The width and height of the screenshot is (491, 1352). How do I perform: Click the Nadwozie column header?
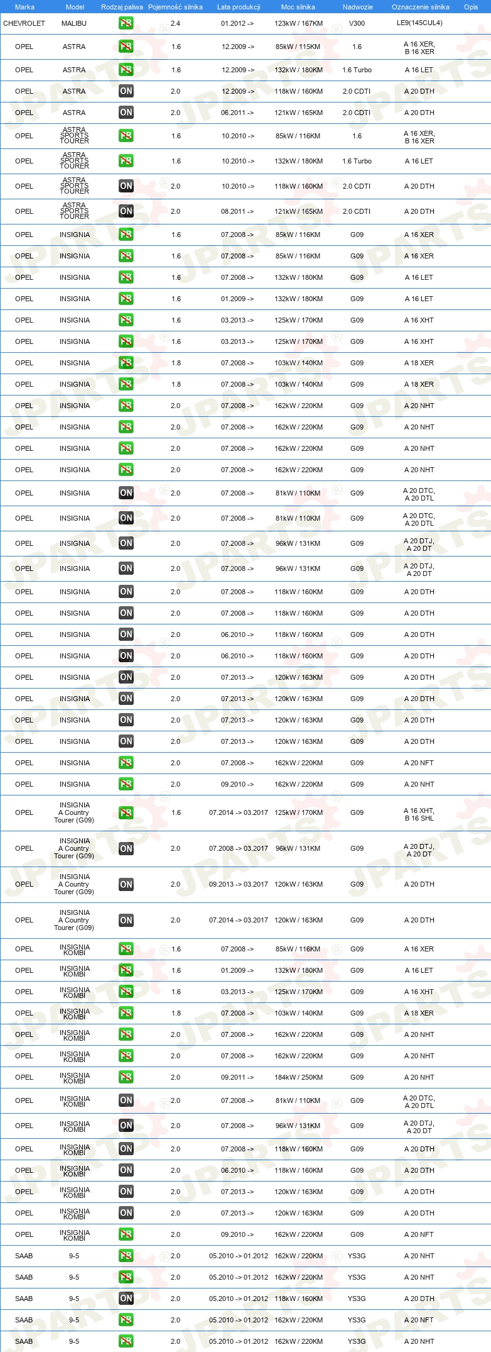coord(357,7)
